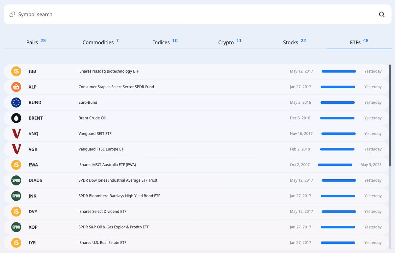395x253 pixels.
Task: Click "Vanguard FTSE Europe ETF" description
Action: (102, 149)
